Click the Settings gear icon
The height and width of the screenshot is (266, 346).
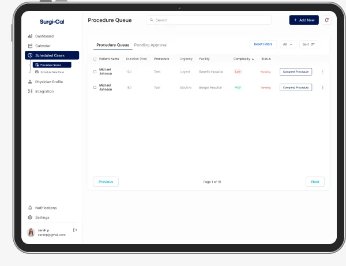pos(30,218)
